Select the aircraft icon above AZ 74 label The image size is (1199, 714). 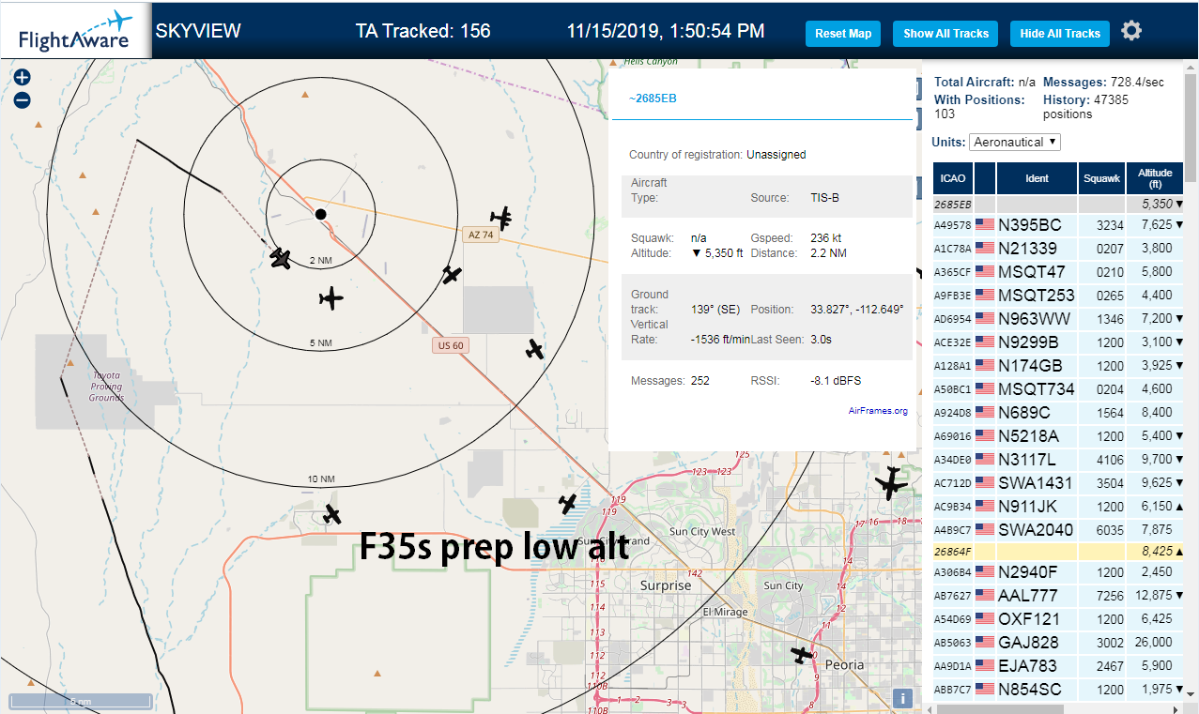pos(503,219)
